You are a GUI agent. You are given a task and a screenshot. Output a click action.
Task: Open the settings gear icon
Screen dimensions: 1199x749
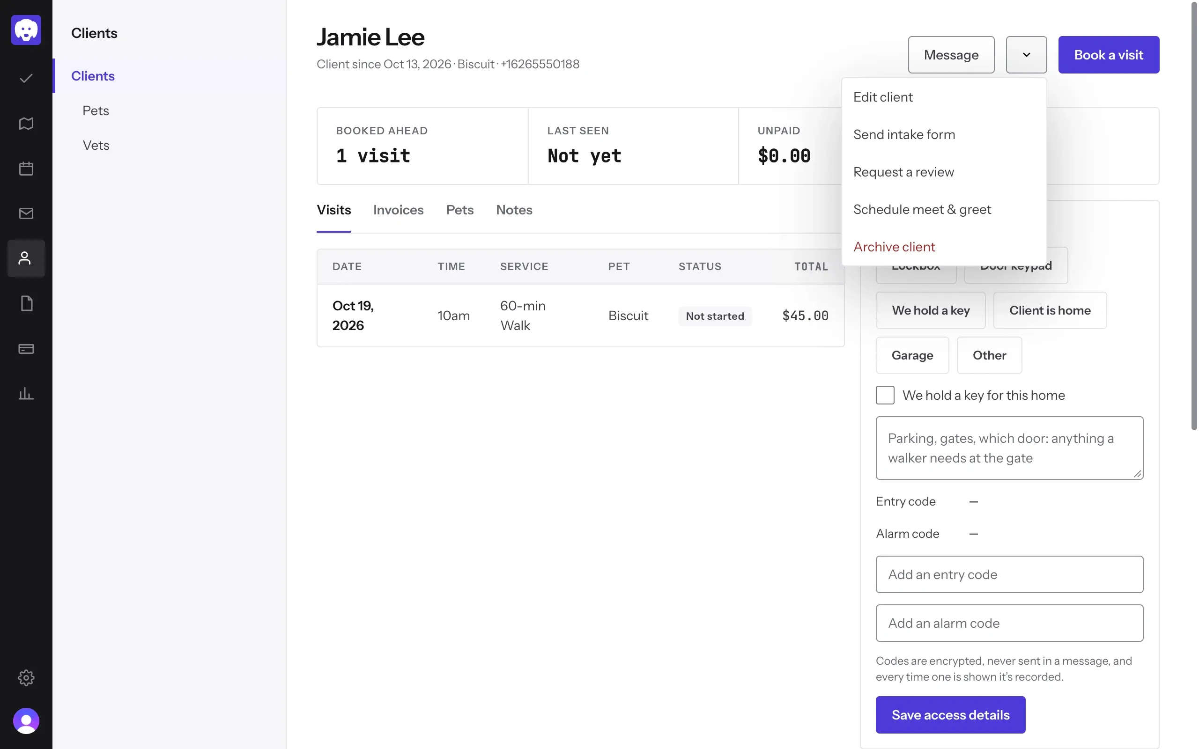click(x=26, y=677)
